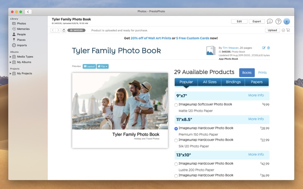This screenshot has height=189, width=303.
Task: Open the Flip dropdown
Action: [x=102, y=67]
